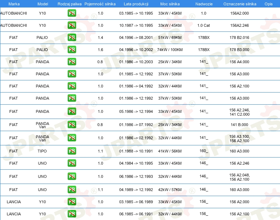Click the date range 01.1986 -> 07.1992
280x220 pixels.
click(136, 125)
